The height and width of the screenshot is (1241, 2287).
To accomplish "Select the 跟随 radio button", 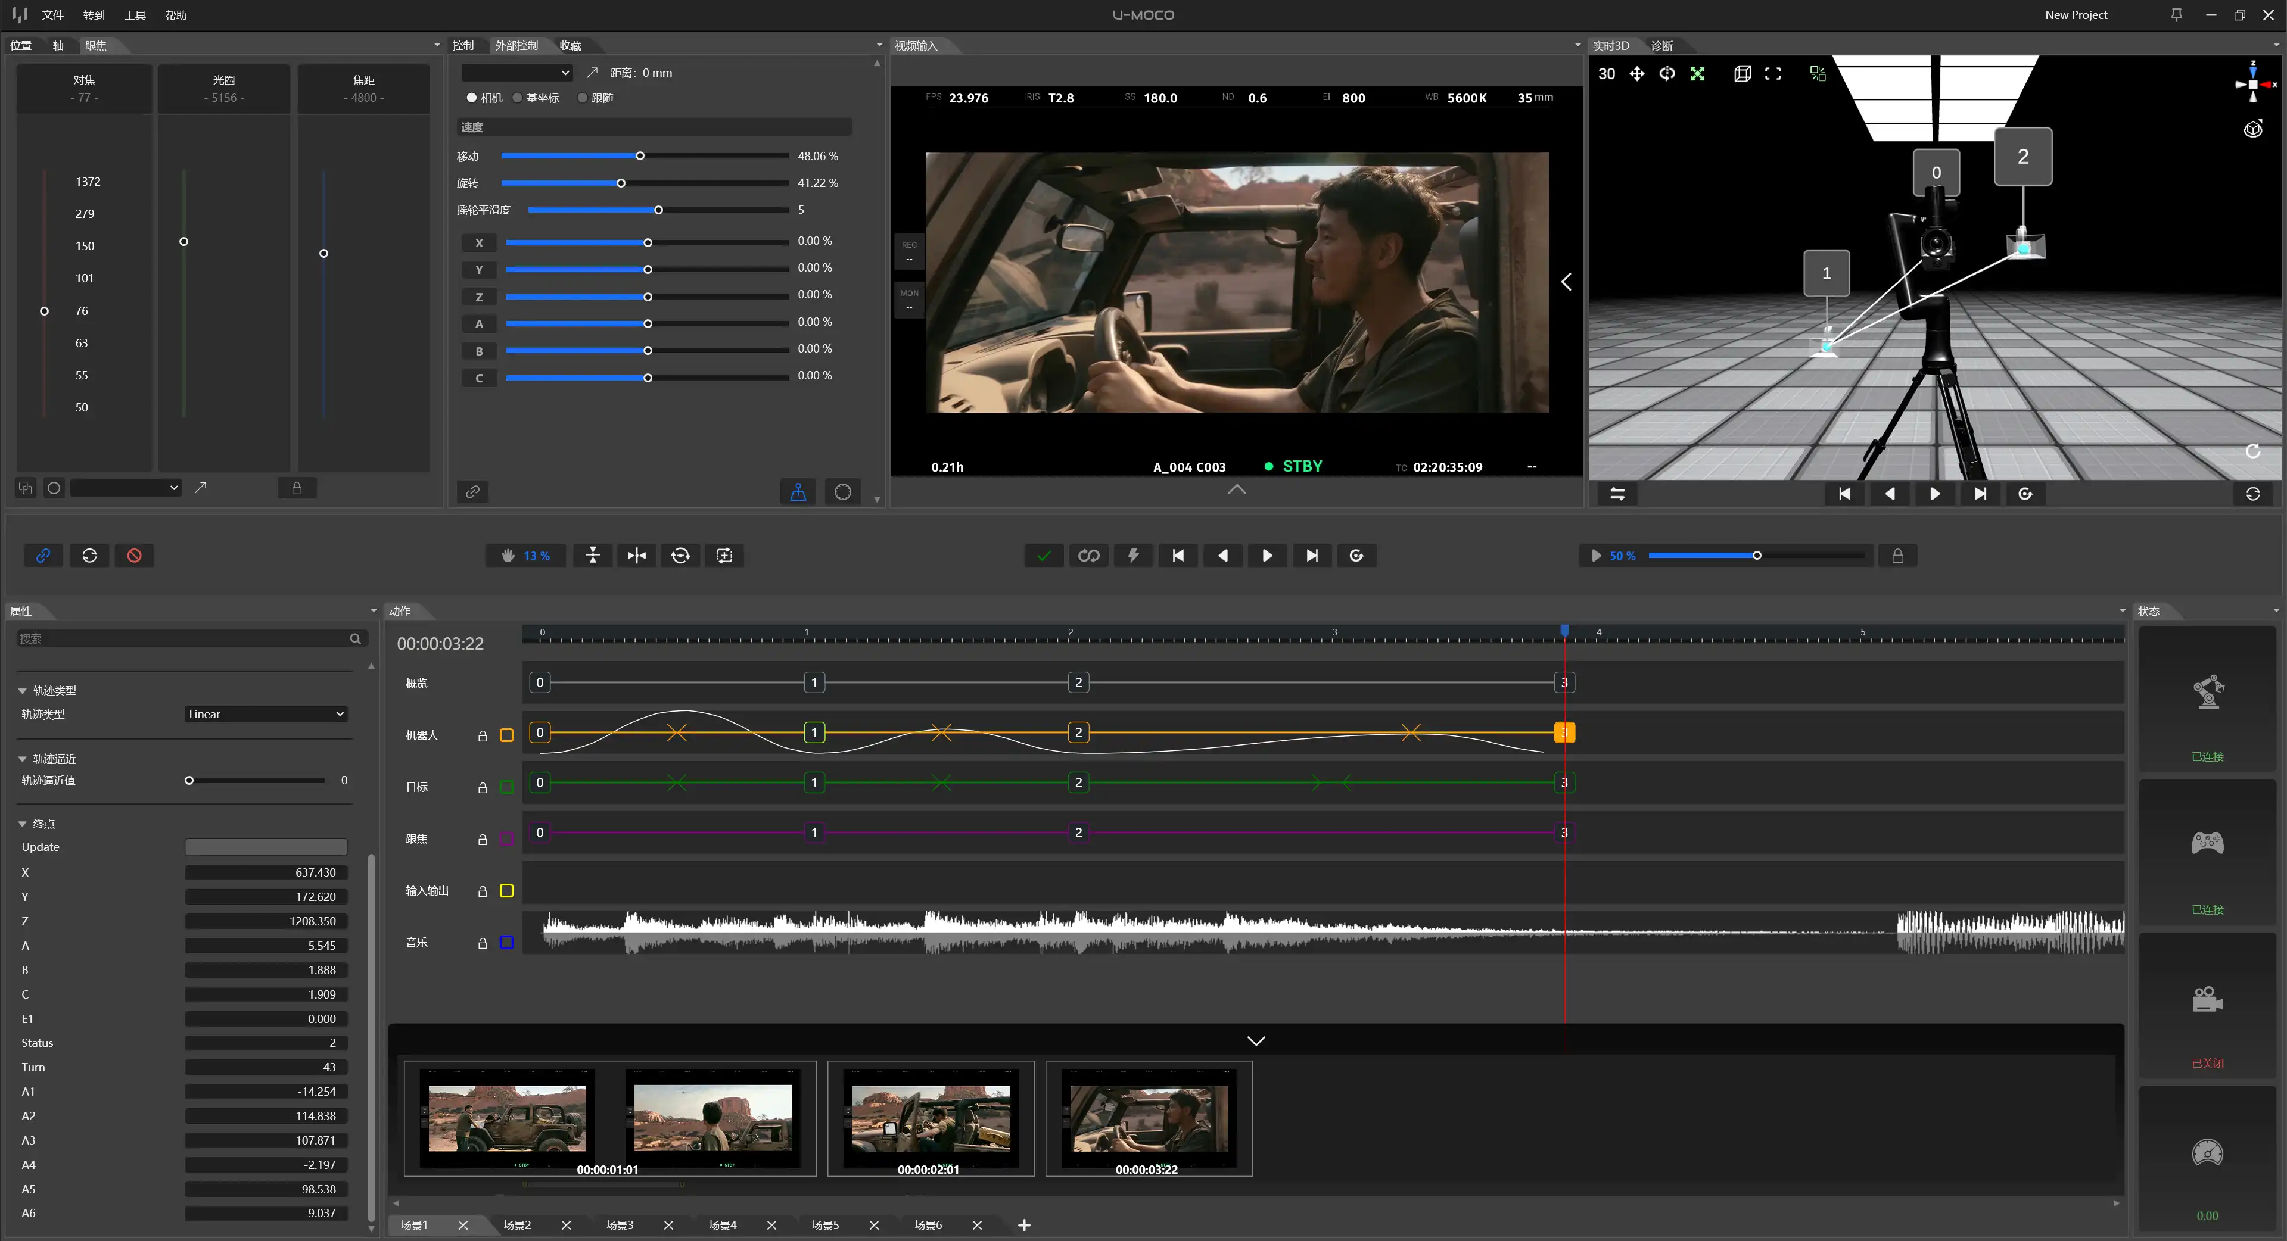I will 583,98.
